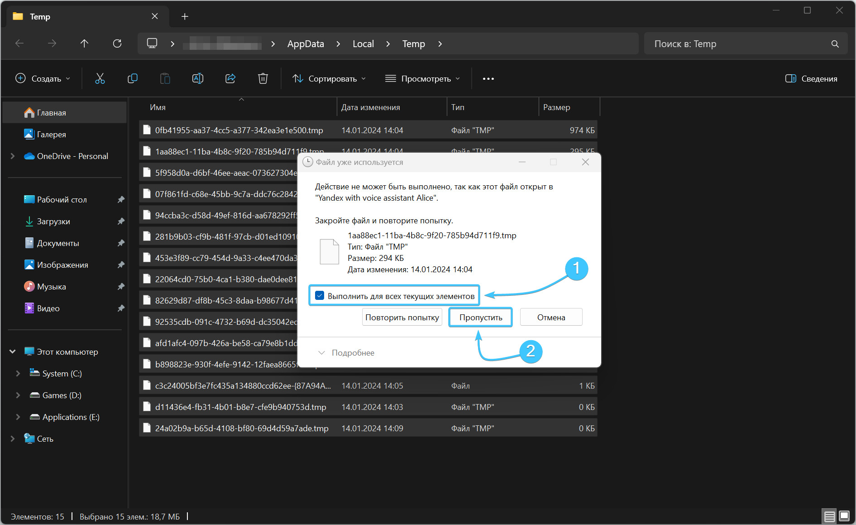The width and height of the screenshot is (856, 525).
Task: Click the Rename icon in toolbar
Action: click(x=198, y=79)
